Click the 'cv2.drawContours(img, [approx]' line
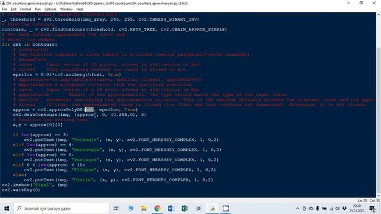This screenshot has height=214, width=381. click(x=79, y=115)
